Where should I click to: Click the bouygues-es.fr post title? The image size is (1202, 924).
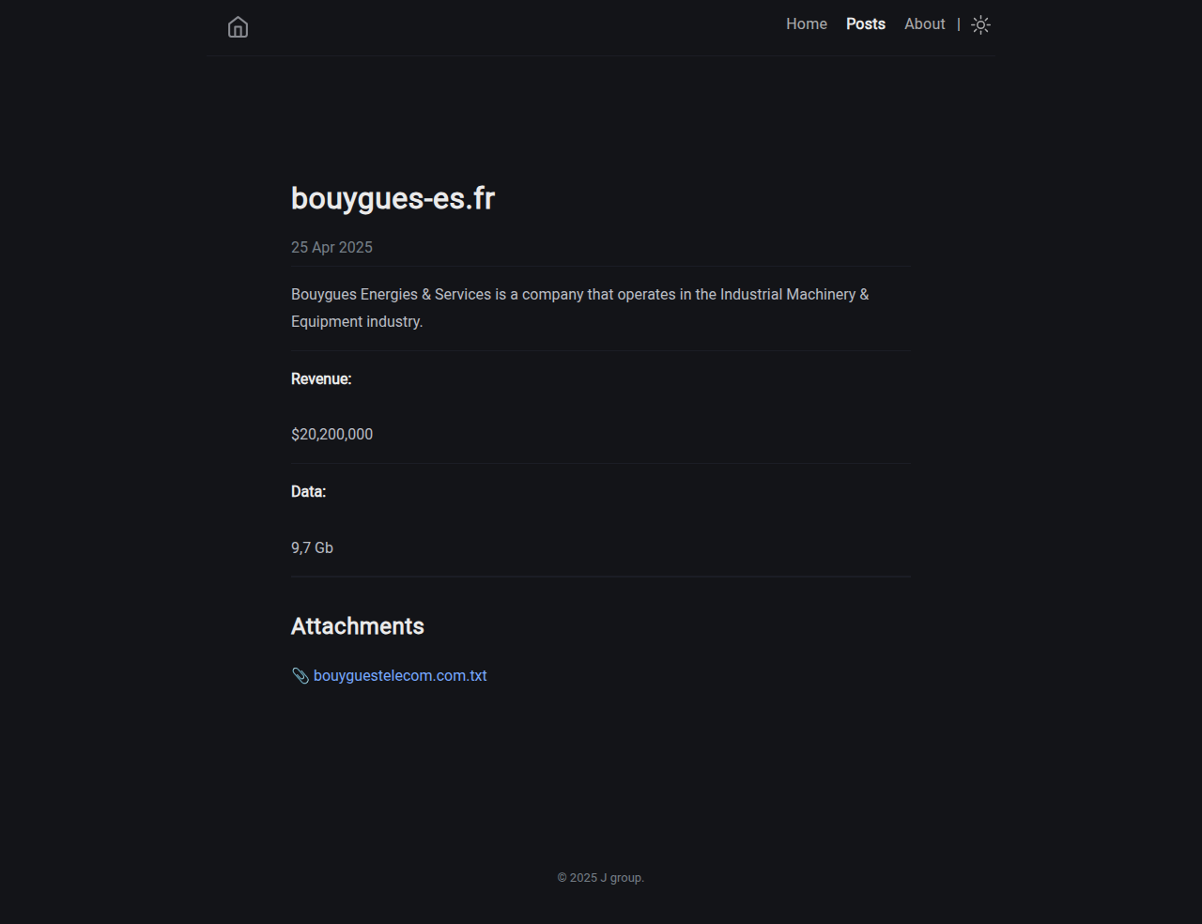pyautogui.click(x=393, y=198)
